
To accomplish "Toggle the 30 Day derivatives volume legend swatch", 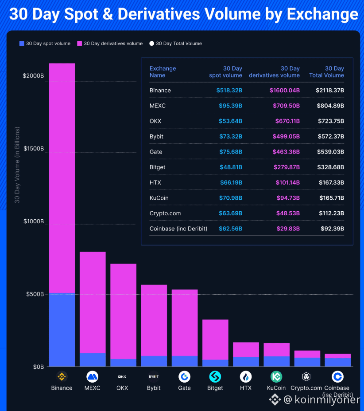I will pos(80,43).
